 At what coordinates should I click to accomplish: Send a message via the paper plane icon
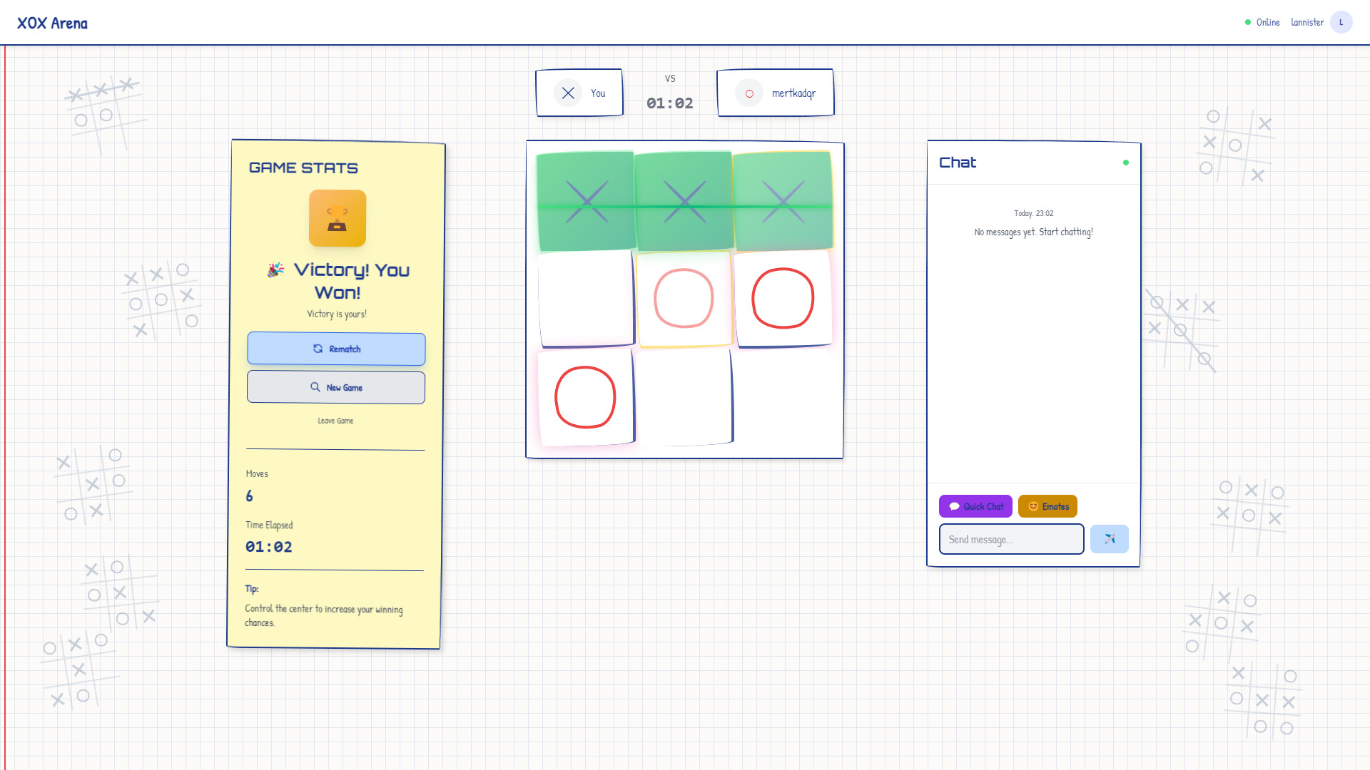click(1109, 539)
